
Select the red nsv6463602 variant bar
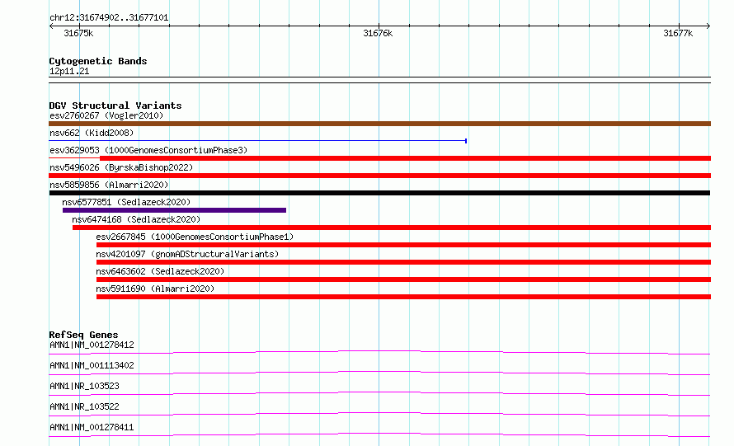point(403,279)
